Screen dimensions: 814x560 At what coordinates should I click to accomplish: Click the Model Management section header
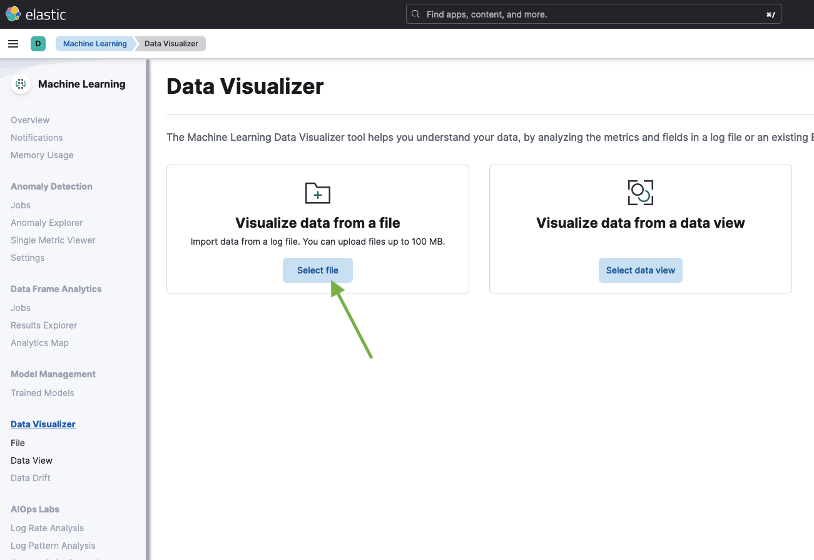tap(53, 374)
